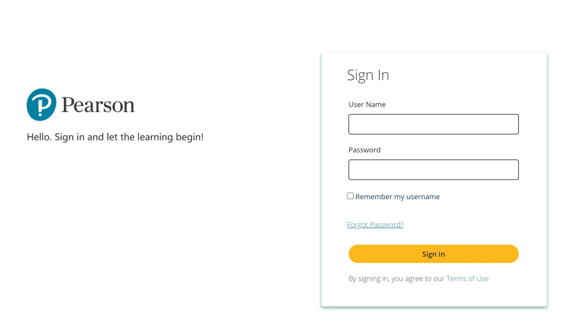The width and height of the screenshot is (588, 327).
Task: Click the 'Remember my username' label text
Action: pyautogui.click(x=397, y=197)
